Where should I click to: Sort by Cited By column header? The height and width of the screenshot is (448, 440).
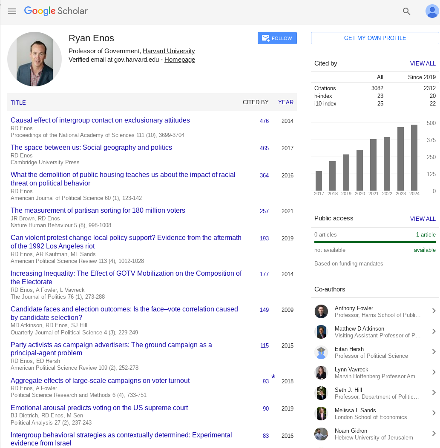coord(256,102)
